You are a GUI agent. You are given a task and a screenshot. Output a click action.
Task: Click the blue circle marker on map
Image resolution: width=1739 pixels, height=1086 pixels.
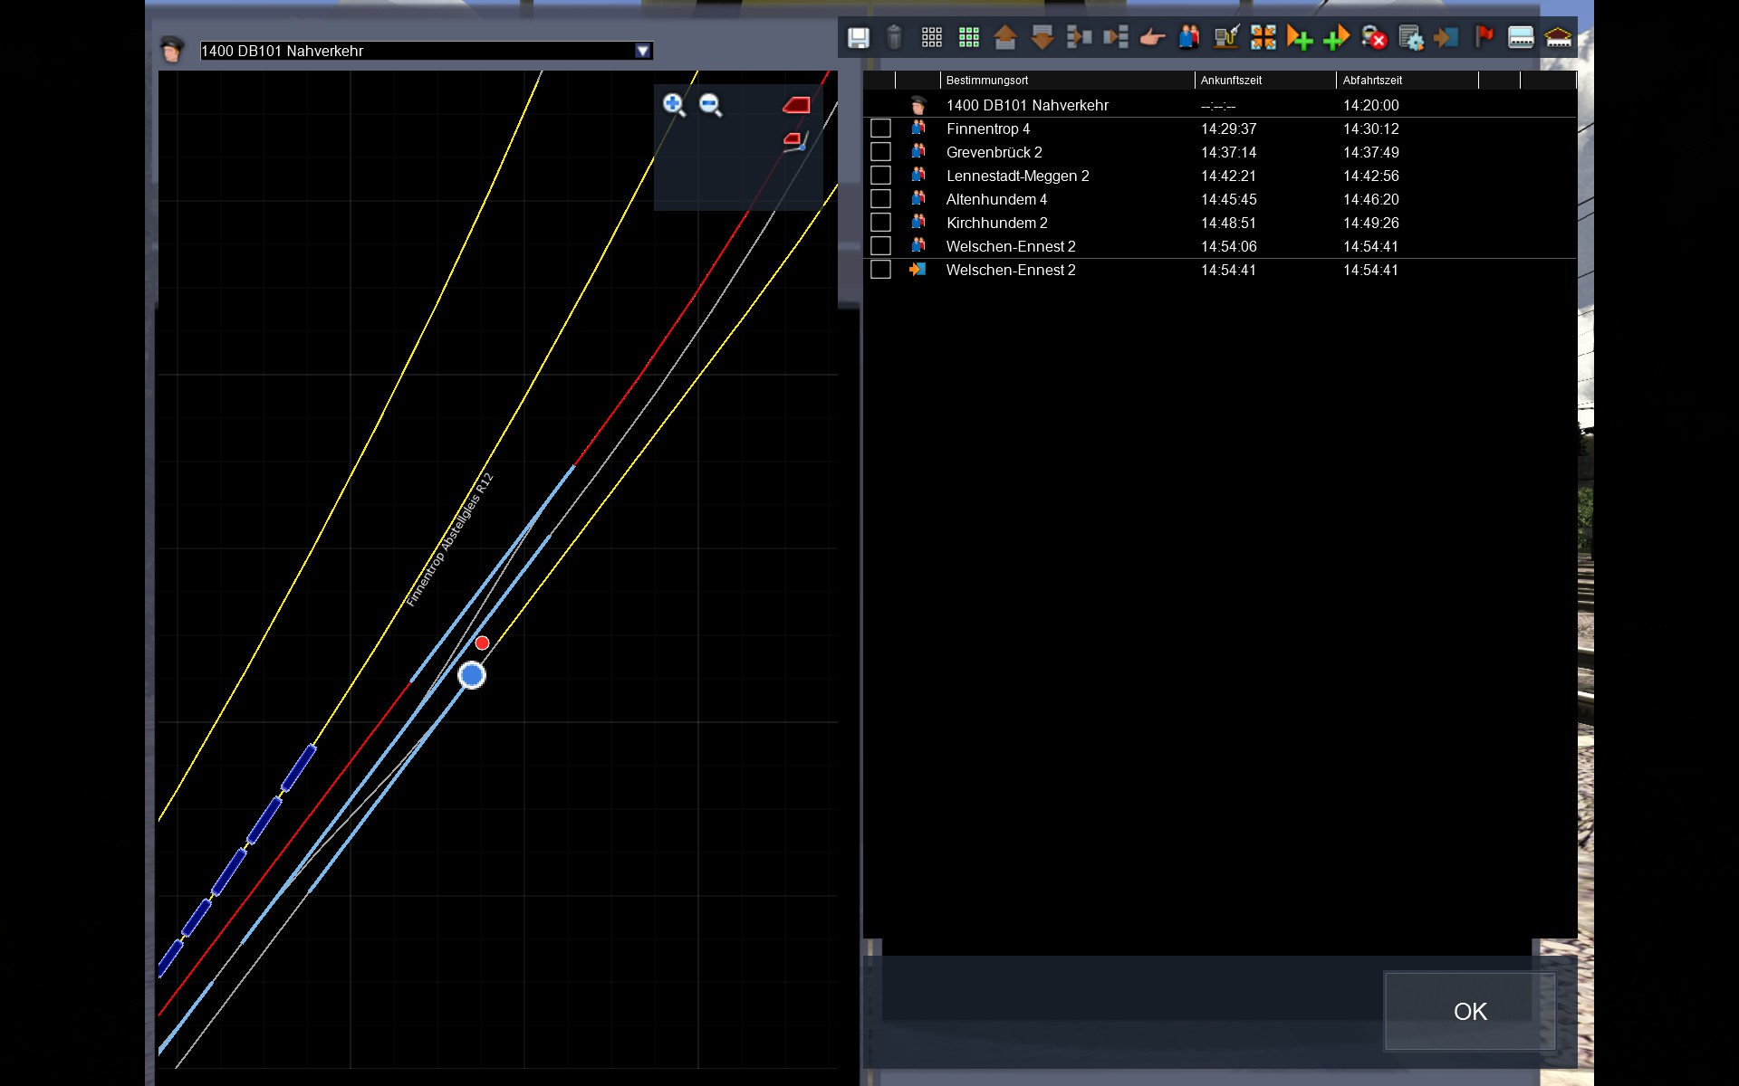click(x=472, y=675)
